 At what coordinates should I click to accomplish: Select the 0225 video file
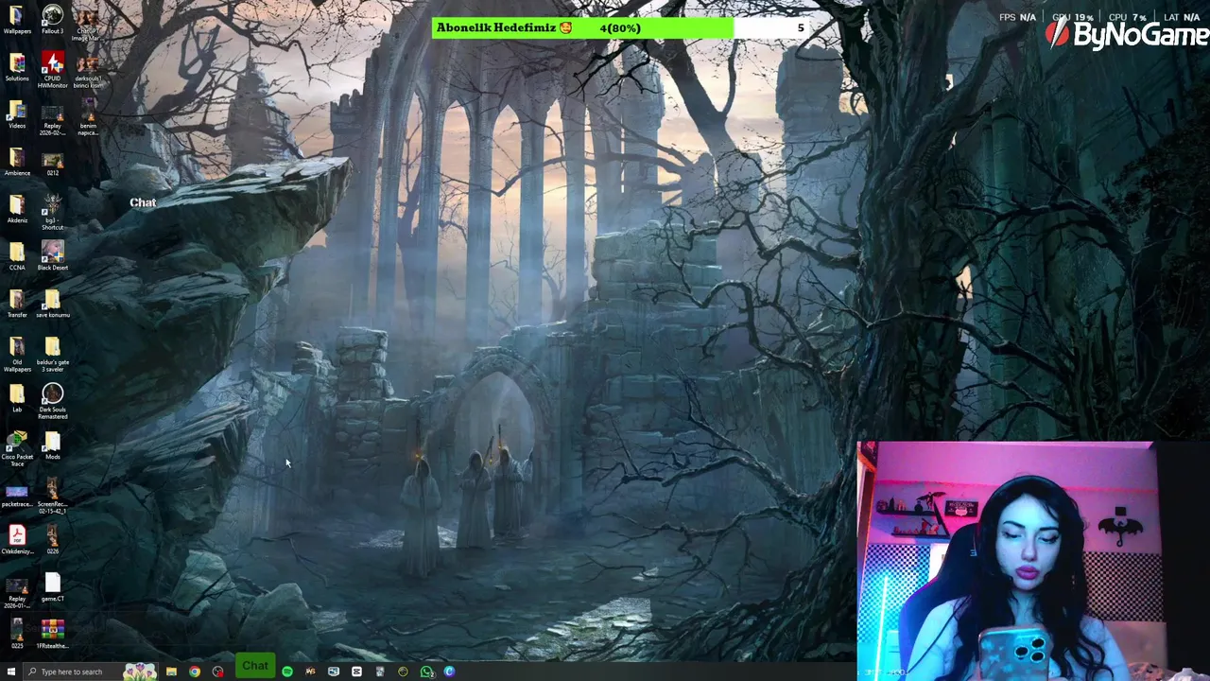pos(17,635)
